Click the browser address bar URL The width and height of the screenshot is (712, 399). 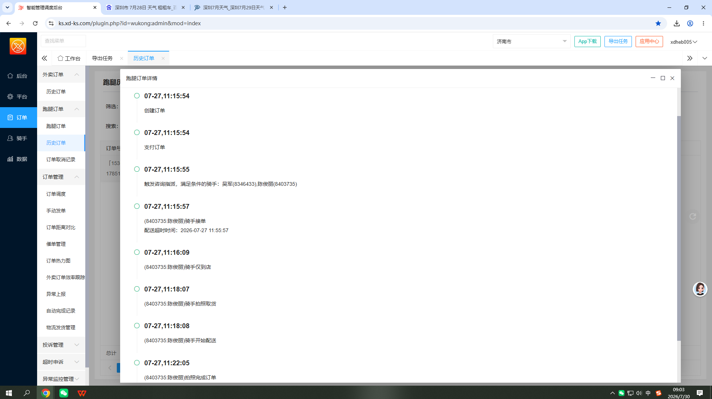pos(130,23)
